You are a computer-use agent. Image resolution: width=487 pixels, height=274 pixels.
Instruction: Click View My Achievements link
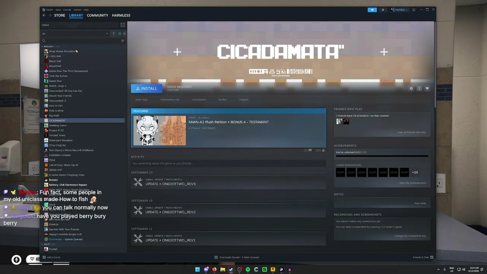pyautogui.click(x=412, y=183)
